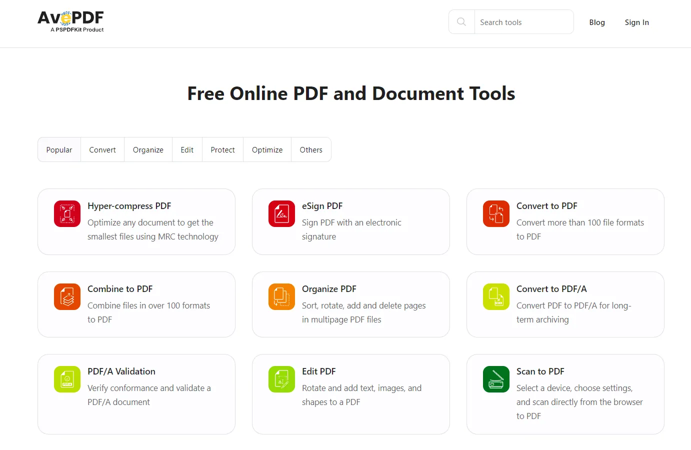Screen dimensions: 691x450
Task: Click the search magnifier icon
Action: [460, 21]
